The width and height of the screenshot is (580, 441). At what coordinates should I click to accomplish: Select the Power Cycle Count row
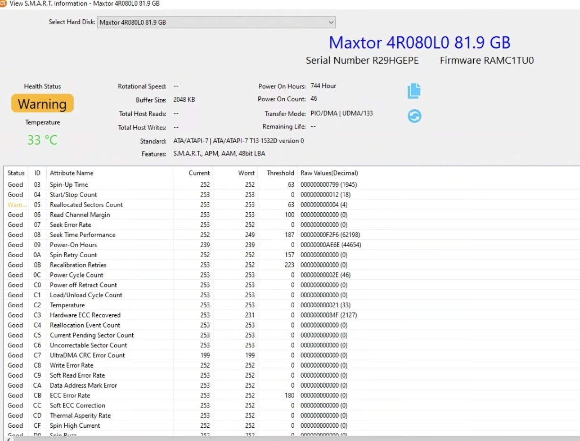point(292,275)
